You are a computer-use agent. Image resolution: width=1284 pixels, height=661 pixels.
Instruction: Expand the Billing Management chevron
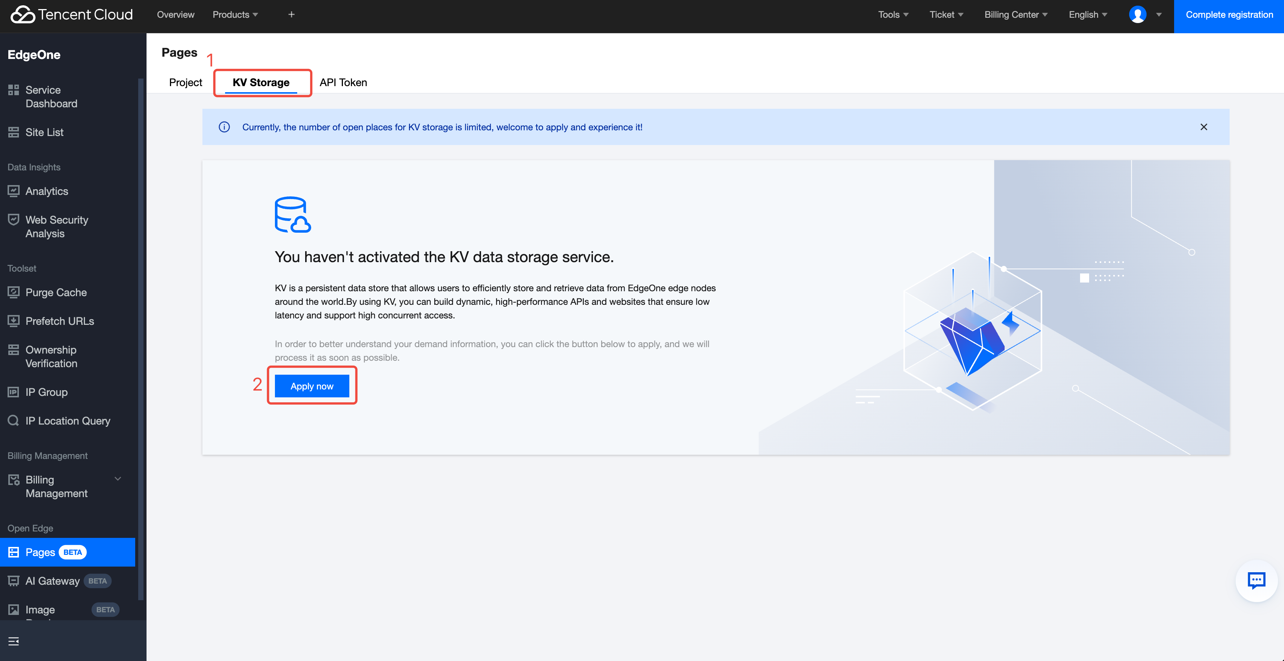click(x=118, y=479)
